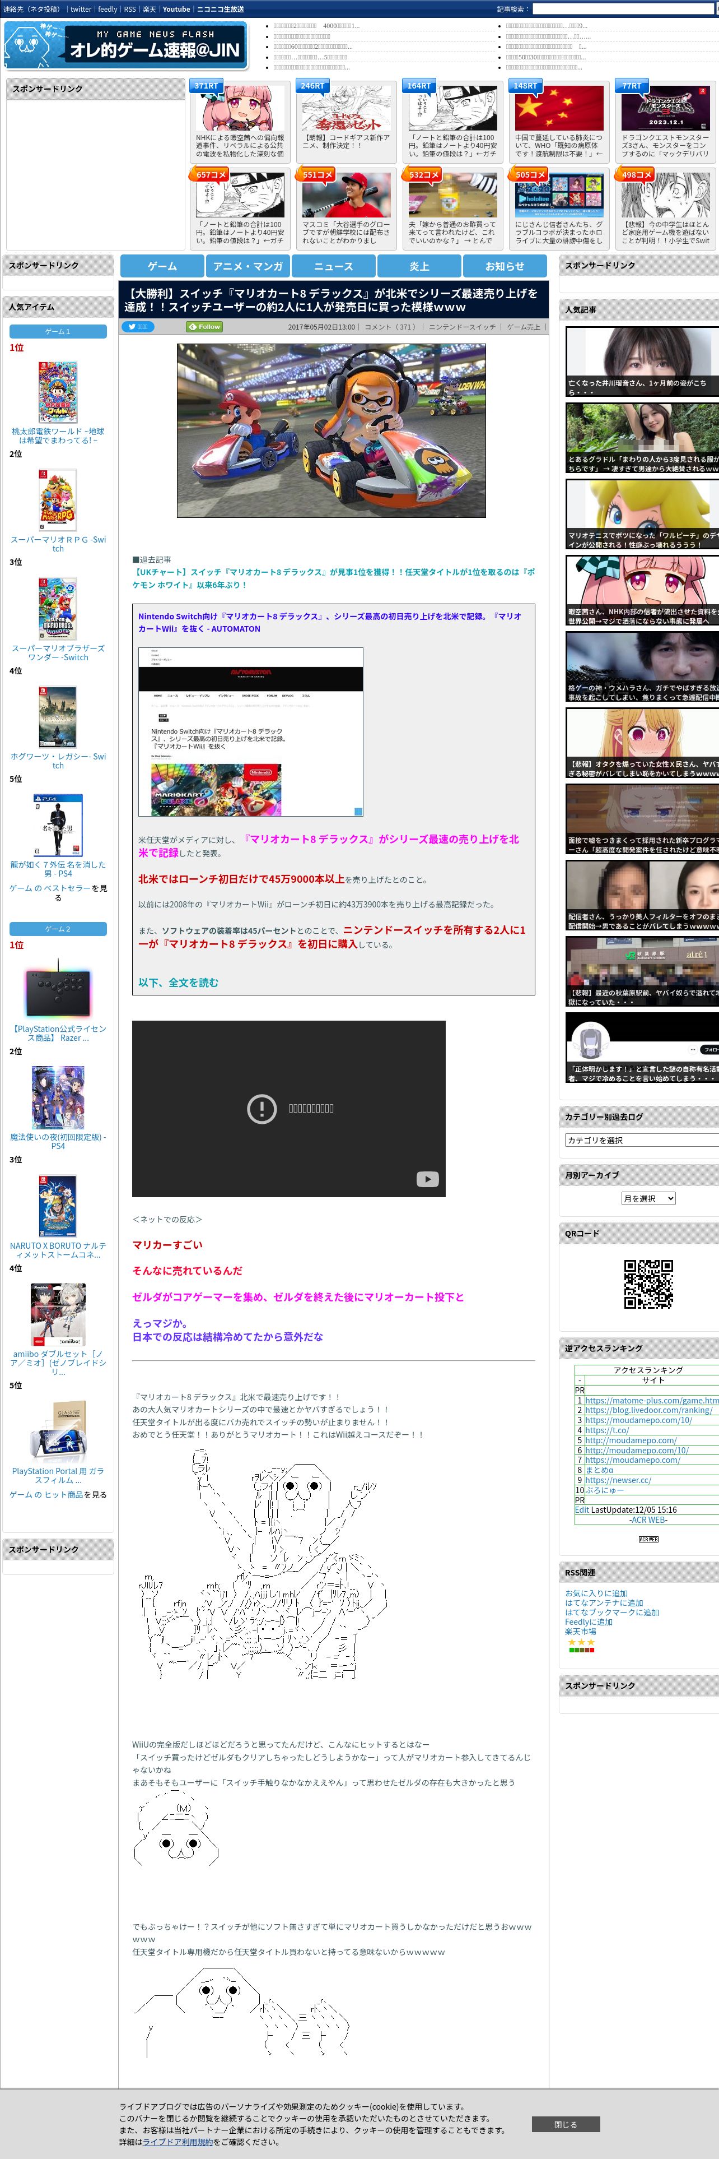Open NARUTO X BORUTO product link
This screenshot has height=2159, width=719.
[x=58, y=1250]
